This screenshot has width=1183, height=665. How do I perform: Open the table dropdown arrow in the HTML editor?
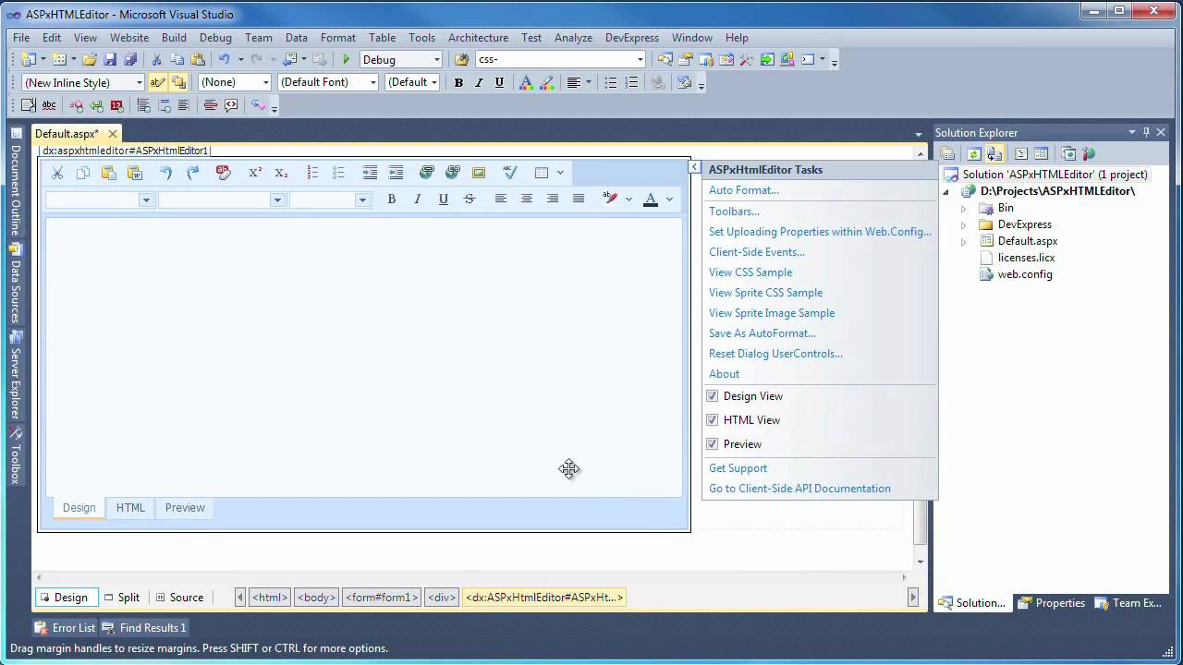[560, 173]
